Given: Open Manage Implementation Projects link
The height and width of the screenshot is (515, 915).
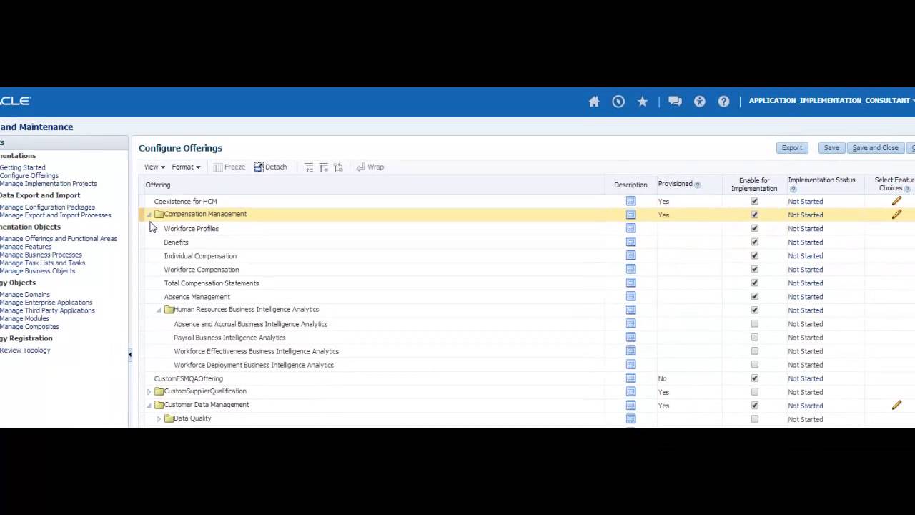Looking at the screenshot, I should coord(48,184).
